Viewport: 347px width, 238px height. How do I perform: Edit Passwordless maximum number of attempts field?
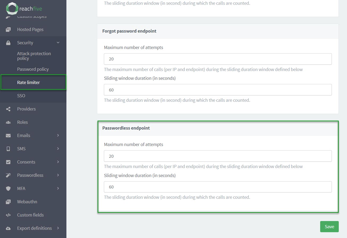218,156
